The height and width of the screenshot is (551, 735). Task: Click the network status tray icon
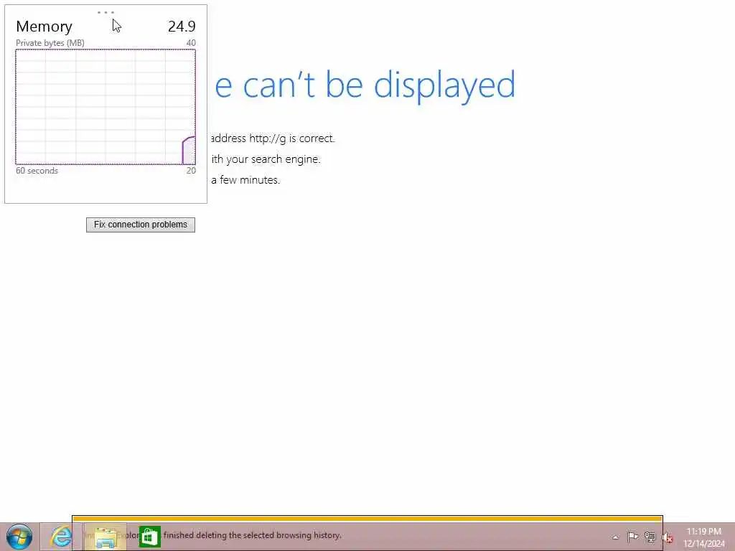click(x=650, y=537)
